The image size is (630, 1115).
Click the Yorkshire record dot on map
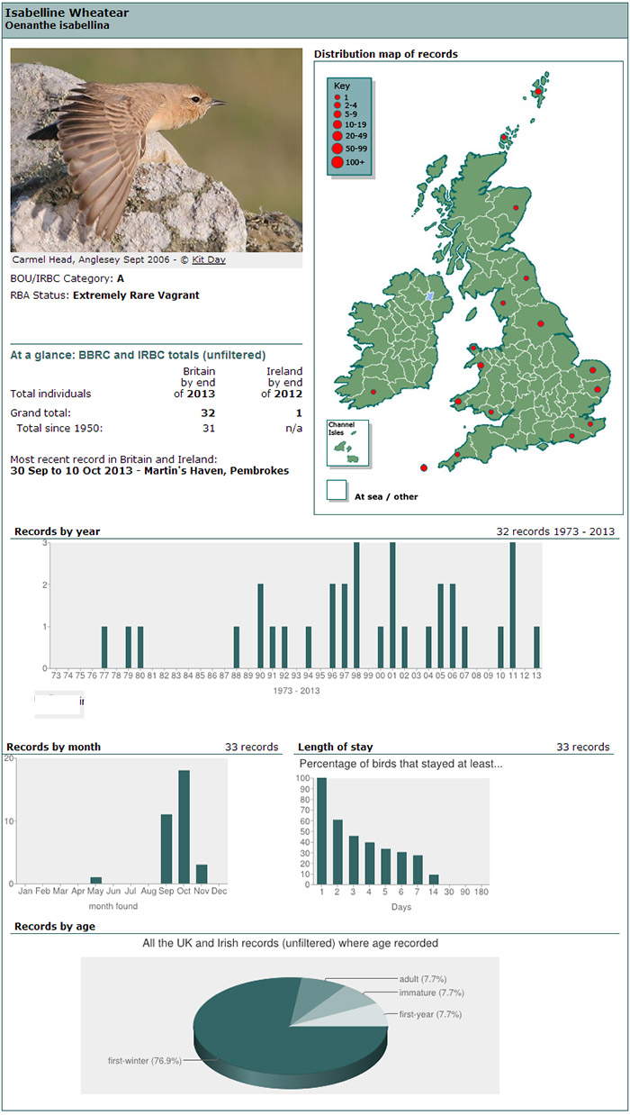coord(541,324)
